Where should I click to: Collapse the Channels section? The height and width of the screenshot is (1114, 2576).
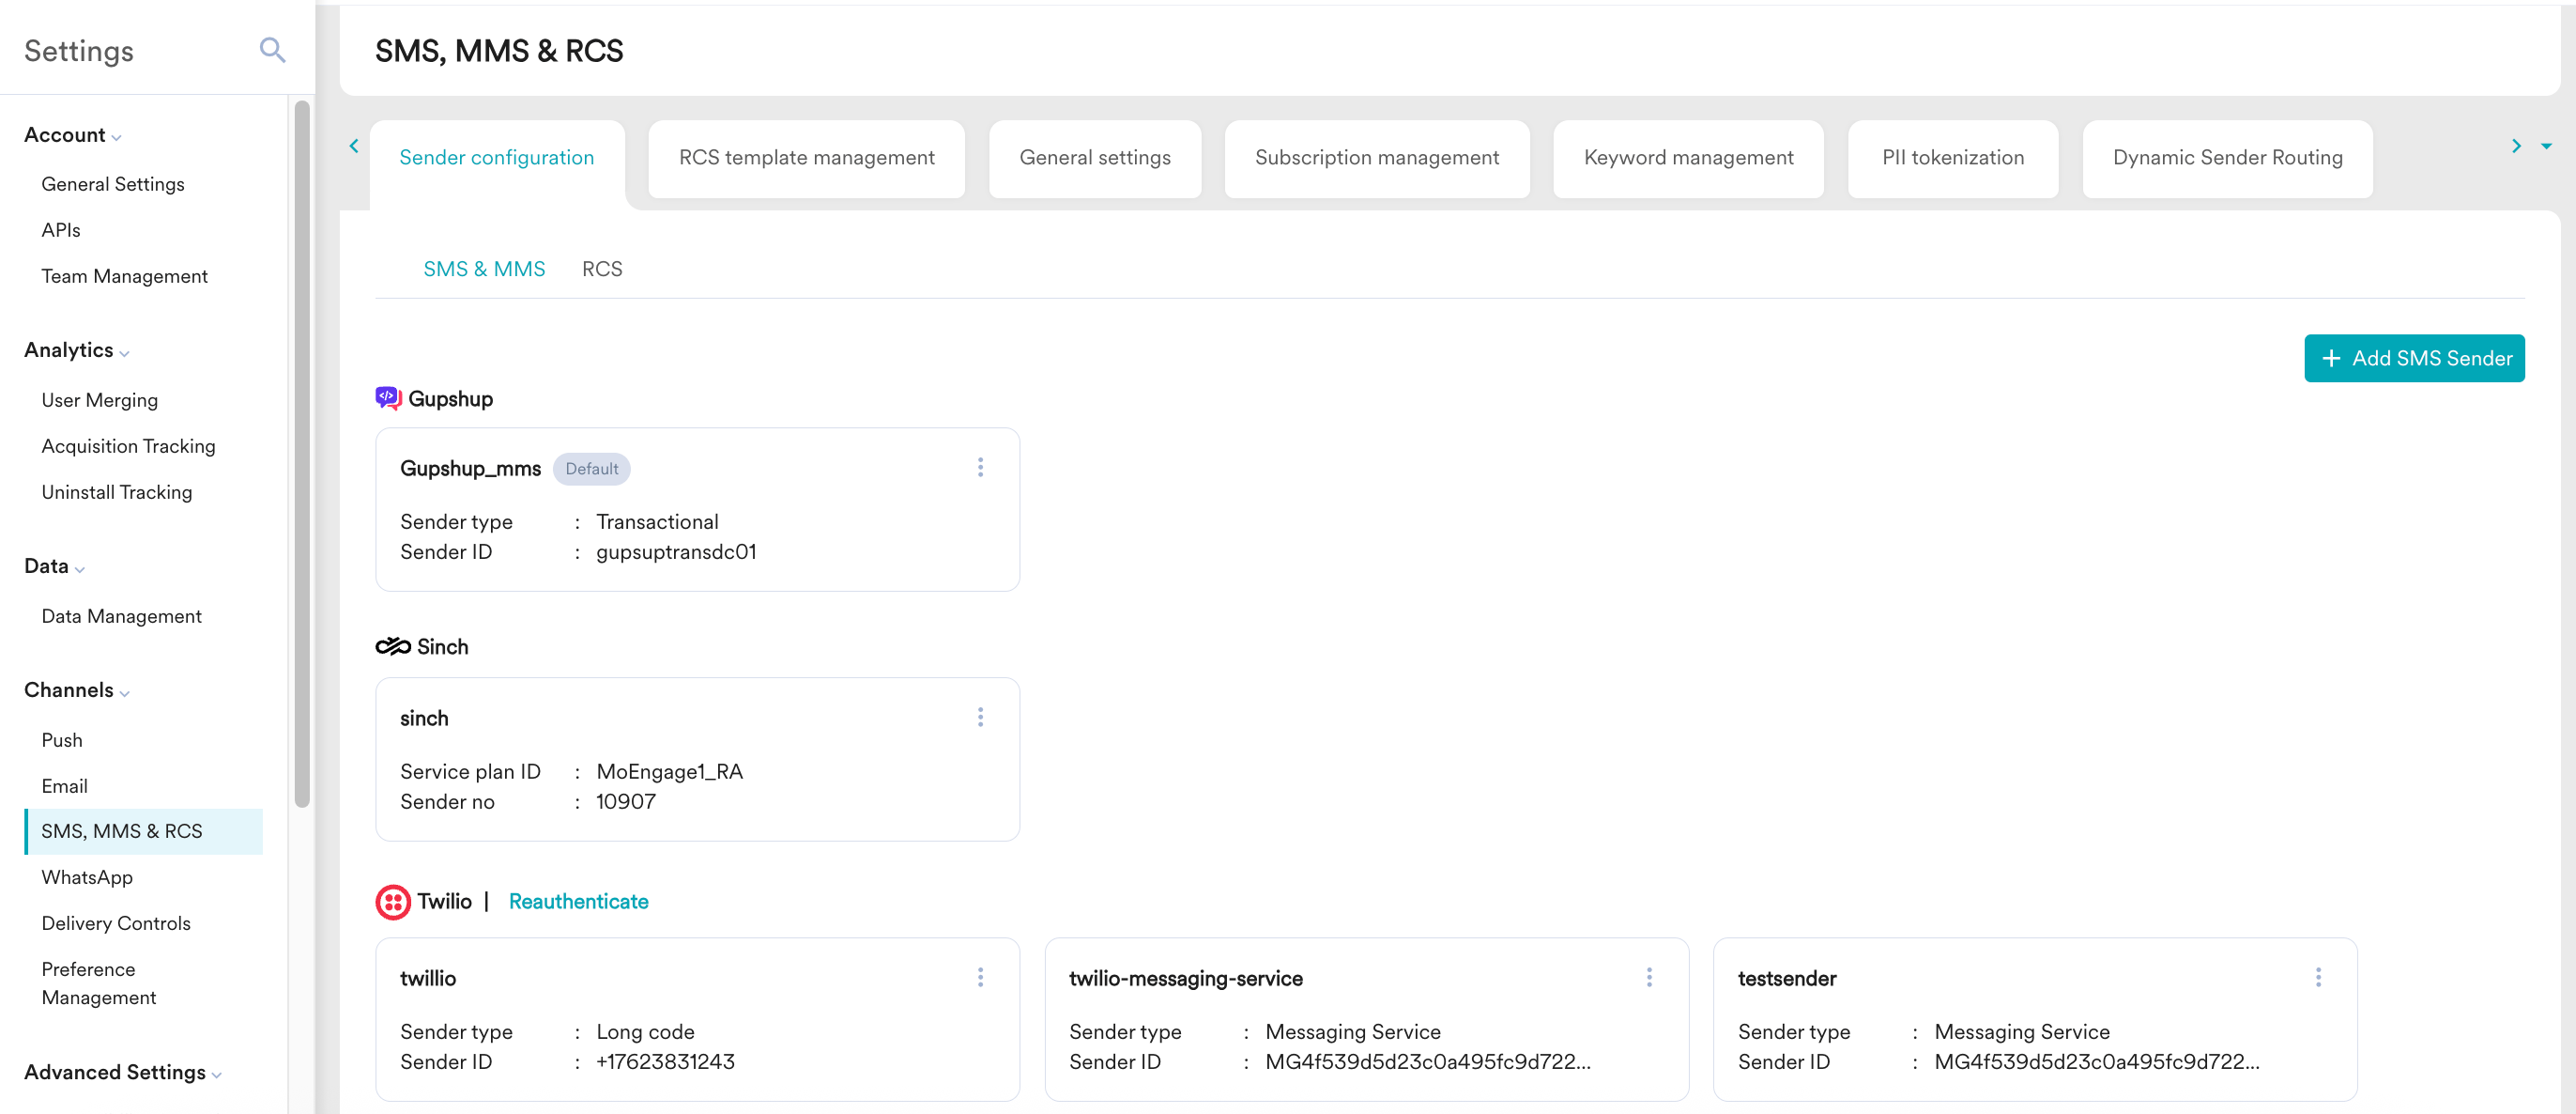pyautogui.click(x=76, y=690)
